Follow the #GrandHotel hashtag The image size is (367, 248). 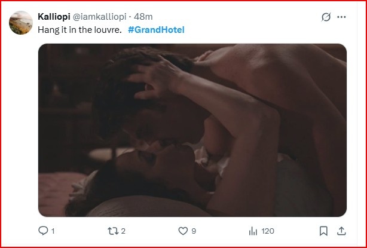157,30
